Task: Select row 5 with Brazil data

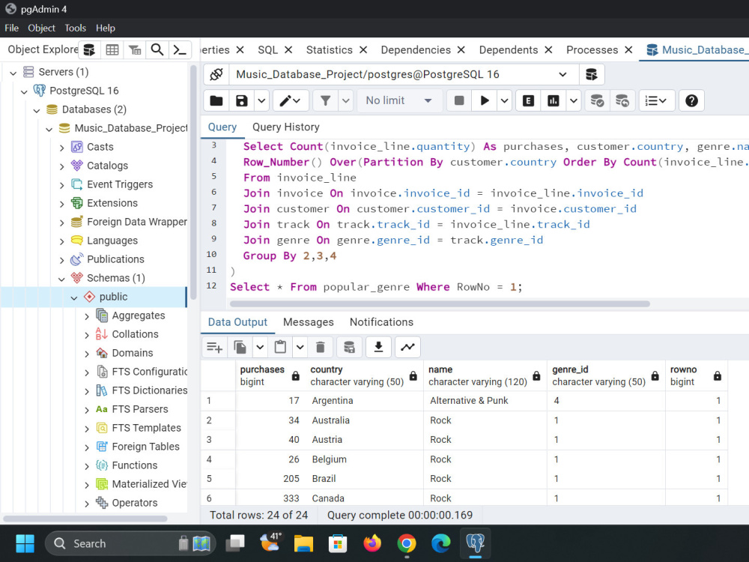Action: 218,478
